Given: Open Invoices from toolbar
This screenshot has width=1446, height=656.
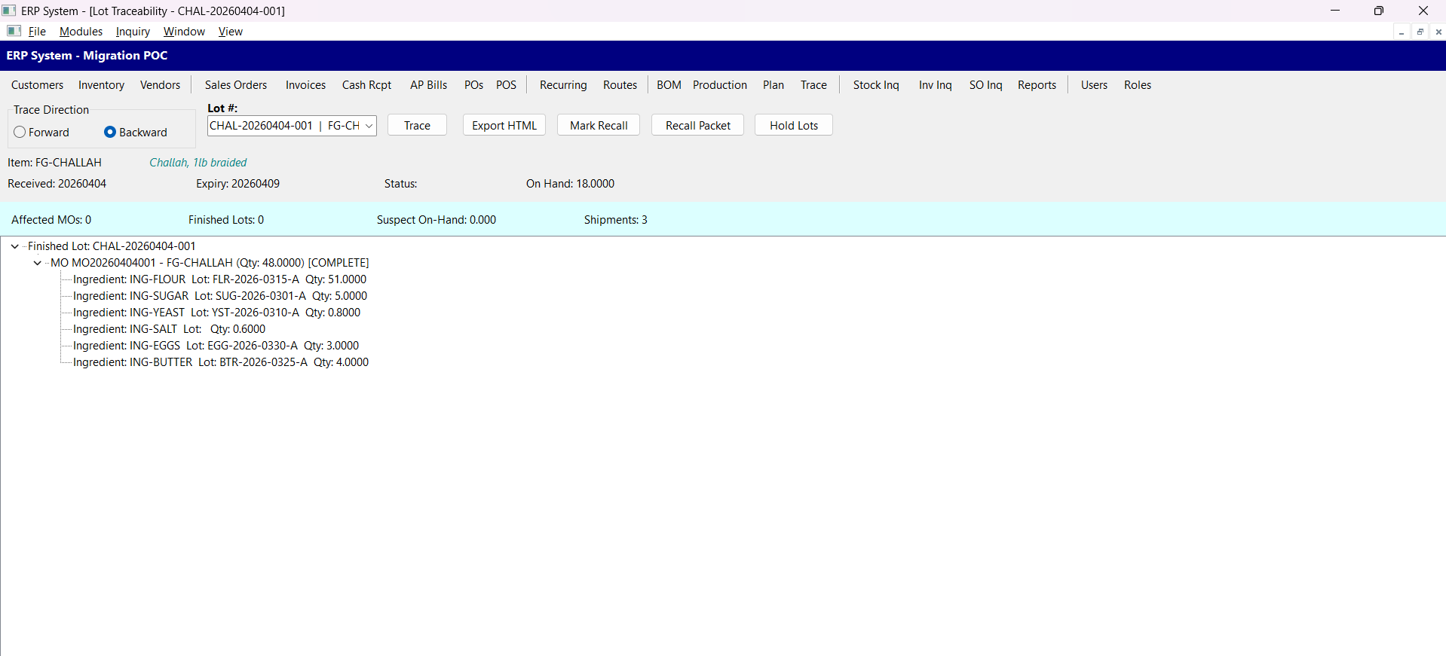Looking at the screenshot, I should click(305, 85).
